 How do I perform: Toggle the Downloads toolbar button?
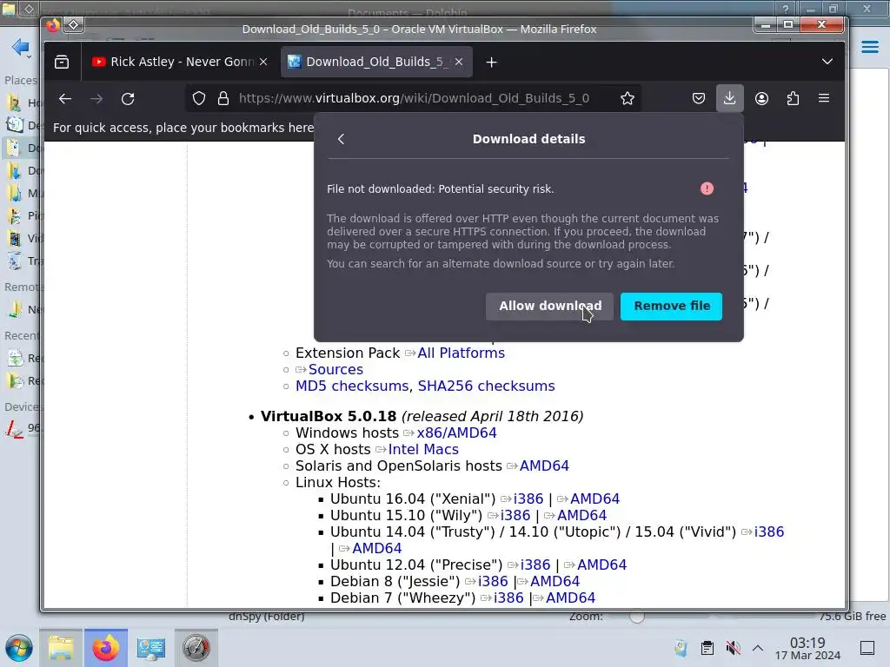(x=729, y=99)
